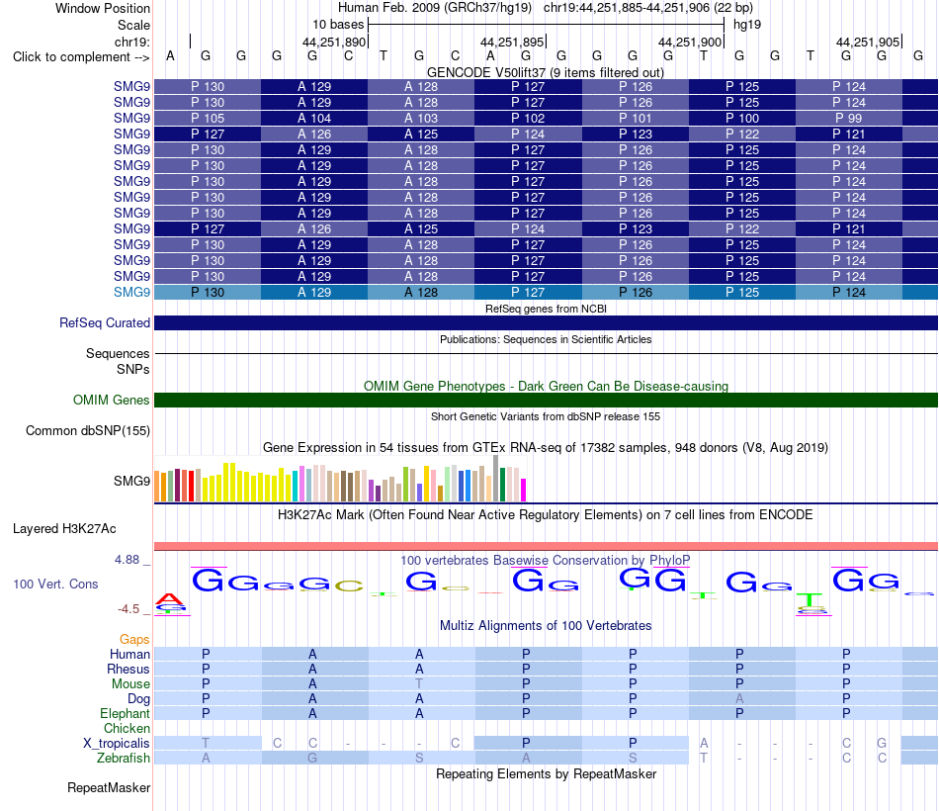Screen dimensions: 939x811
Task: Open the Layered H3K27Ac track label
Action: [64, 529]
